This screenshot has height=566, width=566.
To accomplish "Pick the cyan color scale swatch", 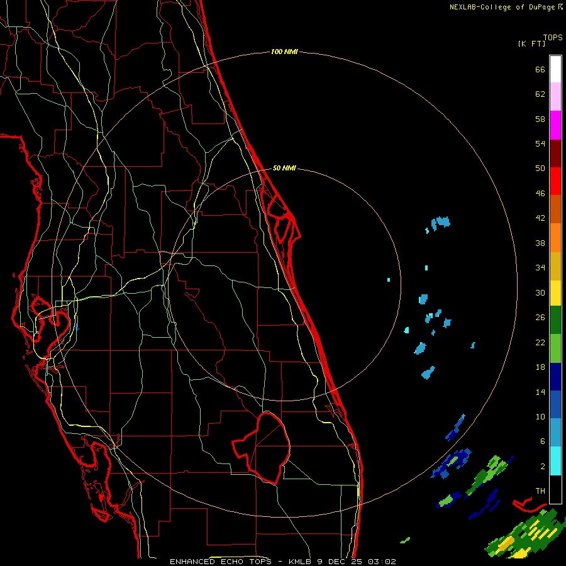I will pos(555,461).
